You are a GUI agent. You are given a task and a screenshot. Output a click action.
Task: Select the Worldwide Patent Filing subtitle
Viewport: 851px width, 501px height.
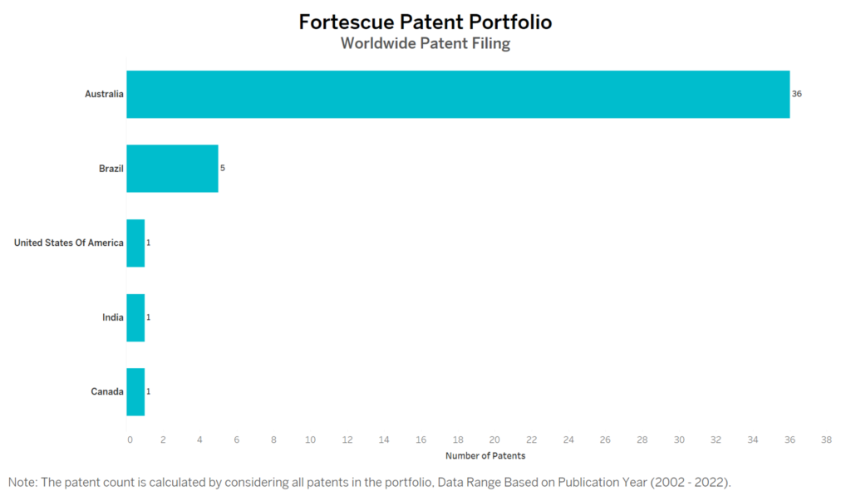coord(425,43)
